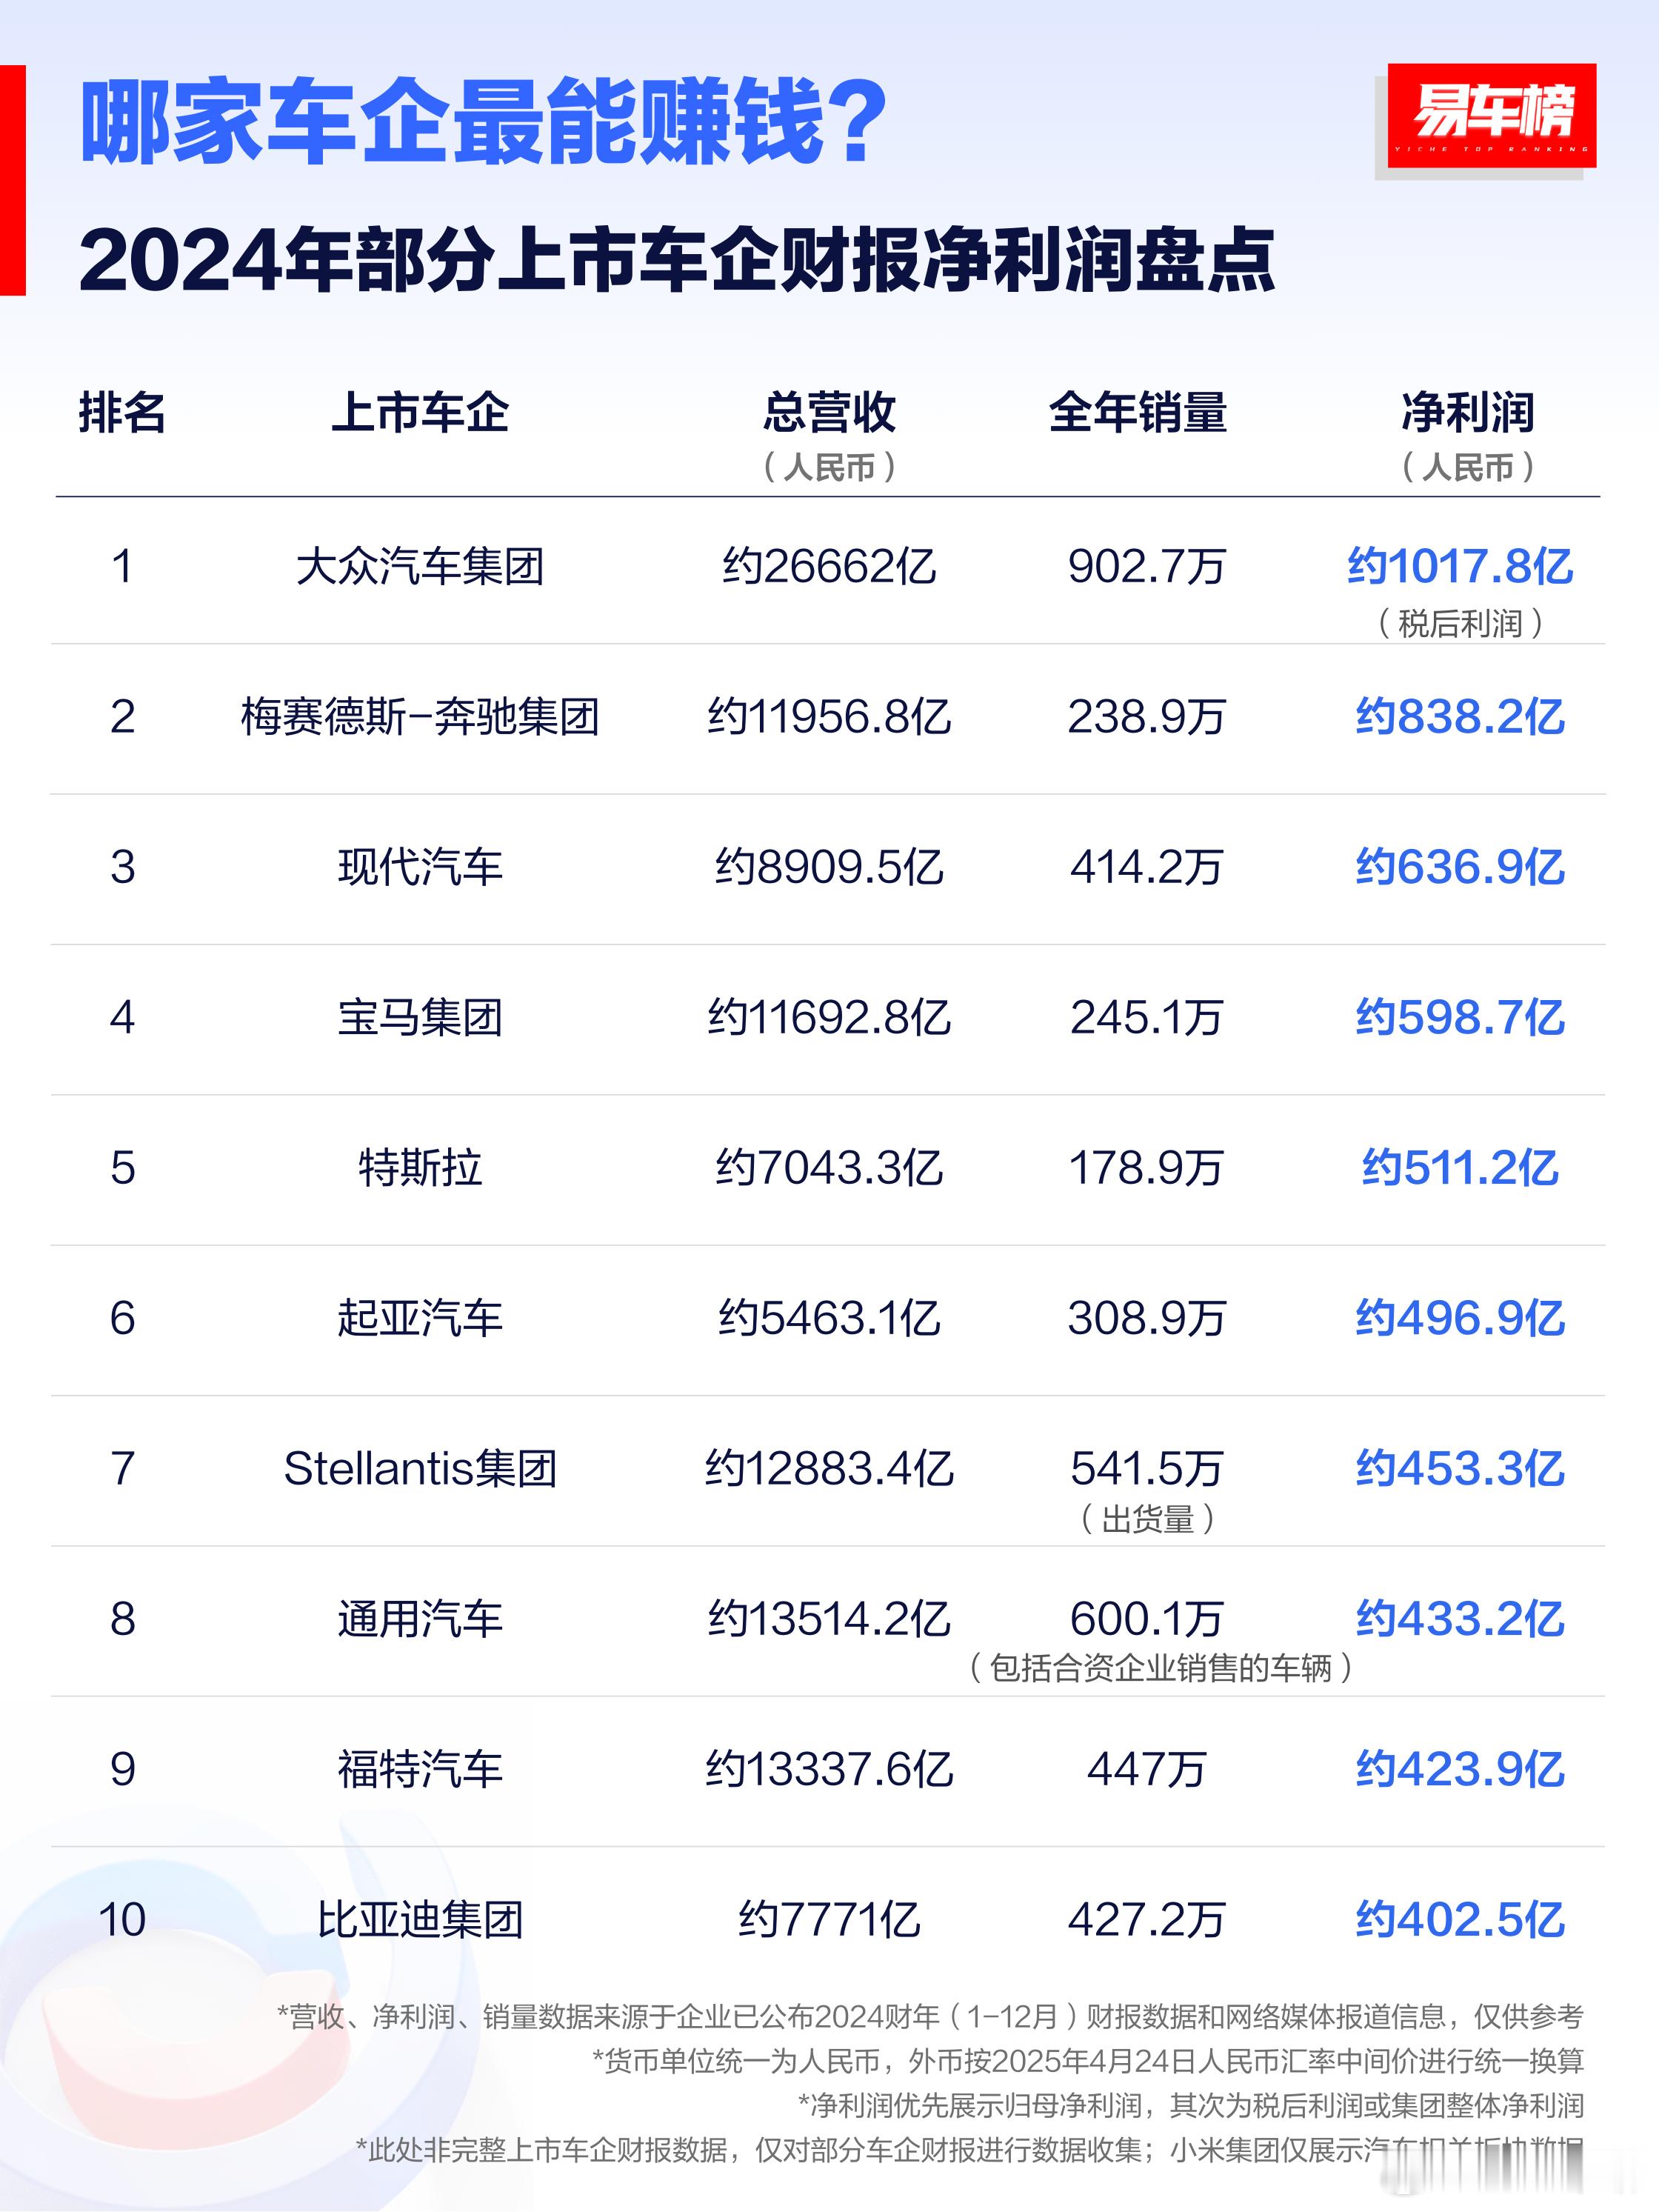Select sales figure 541.5万
Image resolution: width=1659 pixels, height=2212 pixels.
[1146, 1469]
